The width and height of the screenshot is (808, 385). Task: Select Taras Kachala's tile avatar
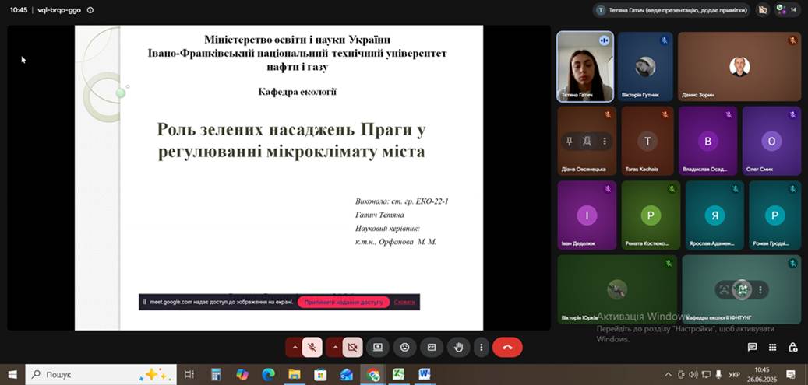point(647,141)
